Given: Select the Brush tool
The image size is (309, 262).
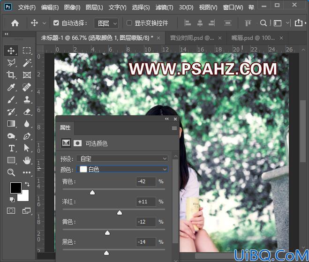Looking at the screenshot, I should pos(11,99).
